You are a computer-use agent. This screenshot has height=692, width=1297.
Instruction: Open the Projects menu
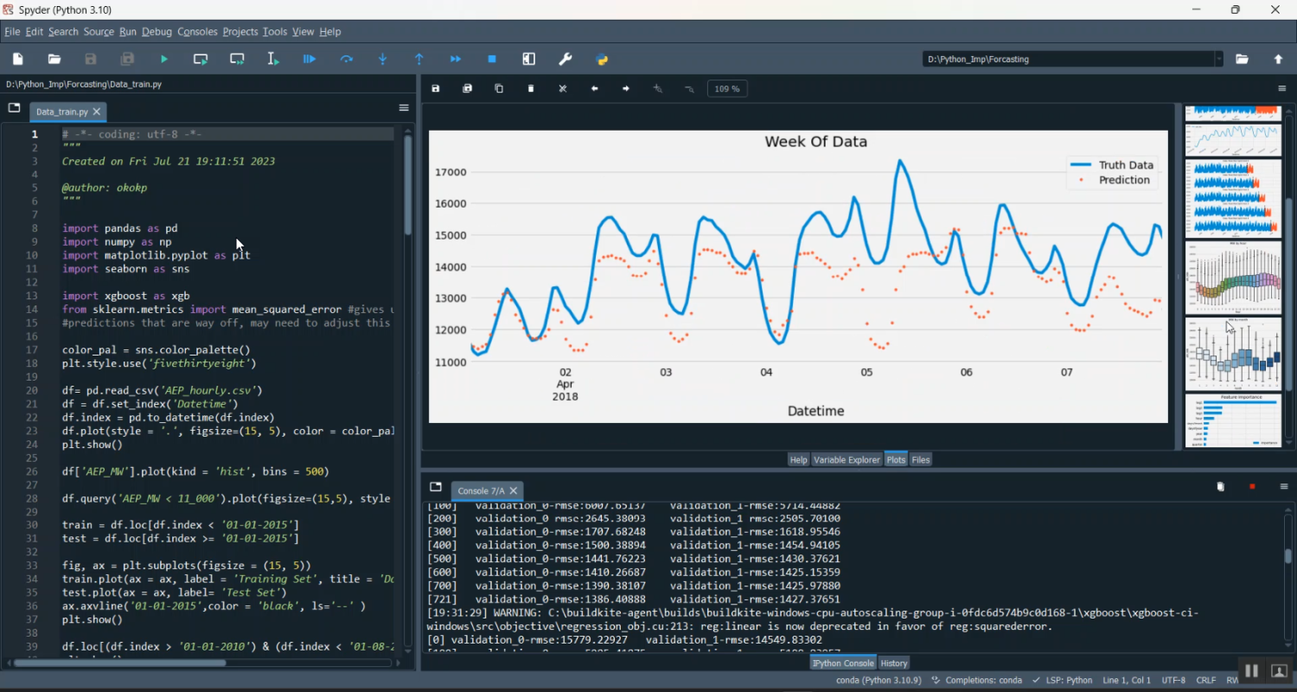coord(240,32)
